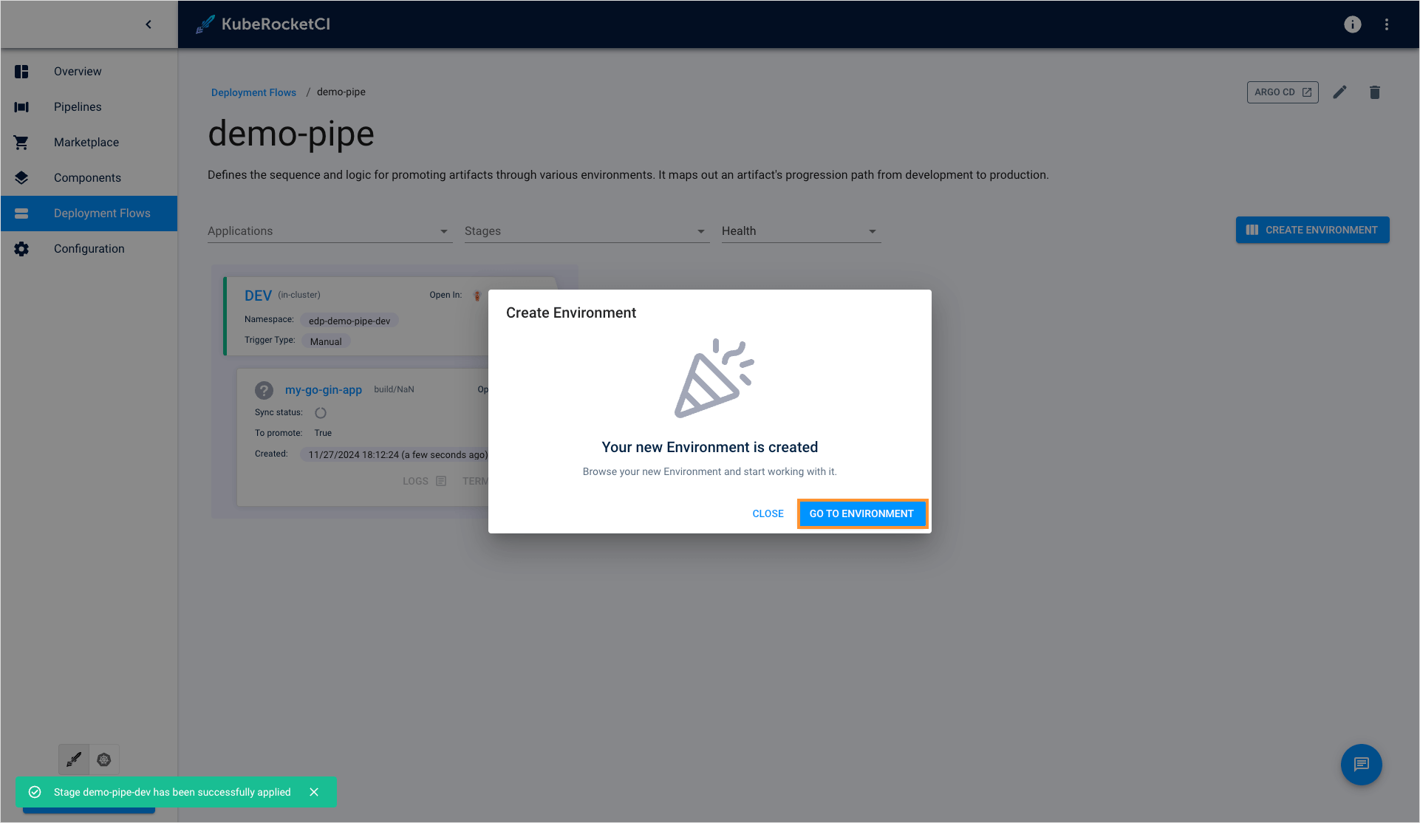Open Marketplace from the sidebar
The width and height of the screenshot is (1420, 823).
(86, 143)
